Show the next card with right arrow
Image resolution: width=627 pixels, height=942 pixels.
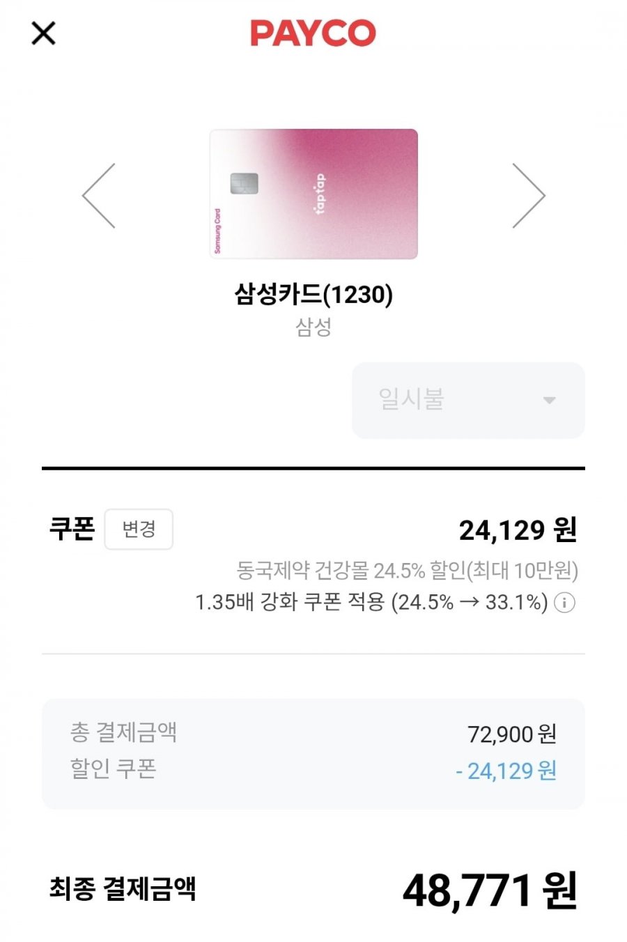click(528, 196)
